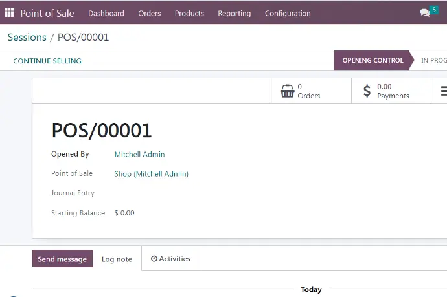The image size is (447, 297).
Task: Open the Mitchell Admin user link
Action: tap(139, 155)
